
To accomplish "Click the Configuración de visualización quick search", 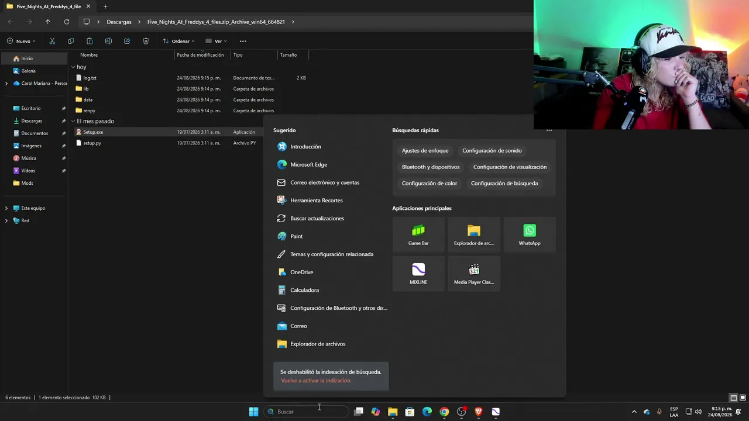I will tap(510, 167).
